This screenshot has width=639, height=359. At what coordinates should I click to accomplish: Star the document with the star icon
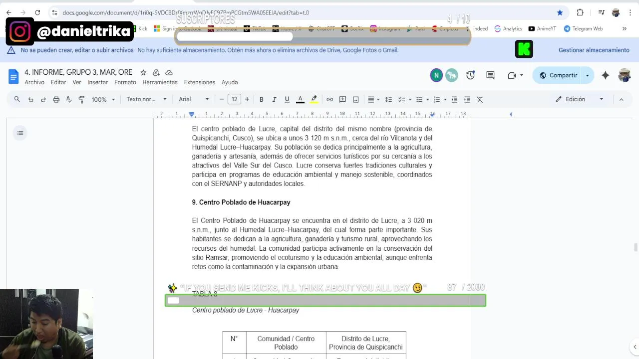point(143,72)
